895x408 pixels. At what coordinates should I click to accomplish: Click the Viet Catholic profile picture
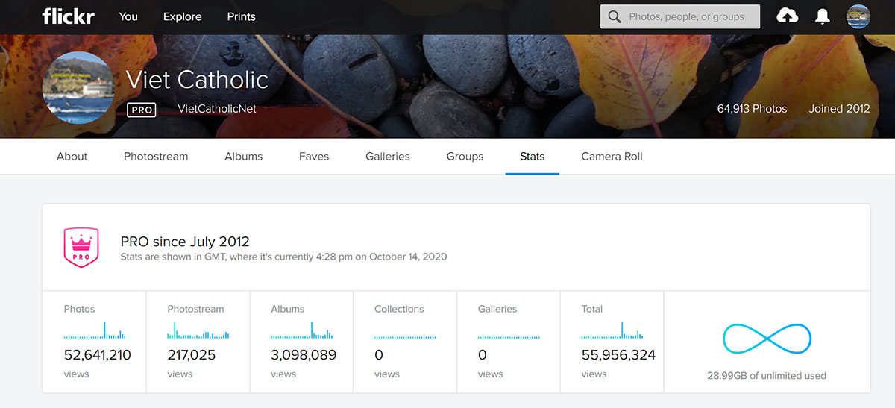[78, 87]
